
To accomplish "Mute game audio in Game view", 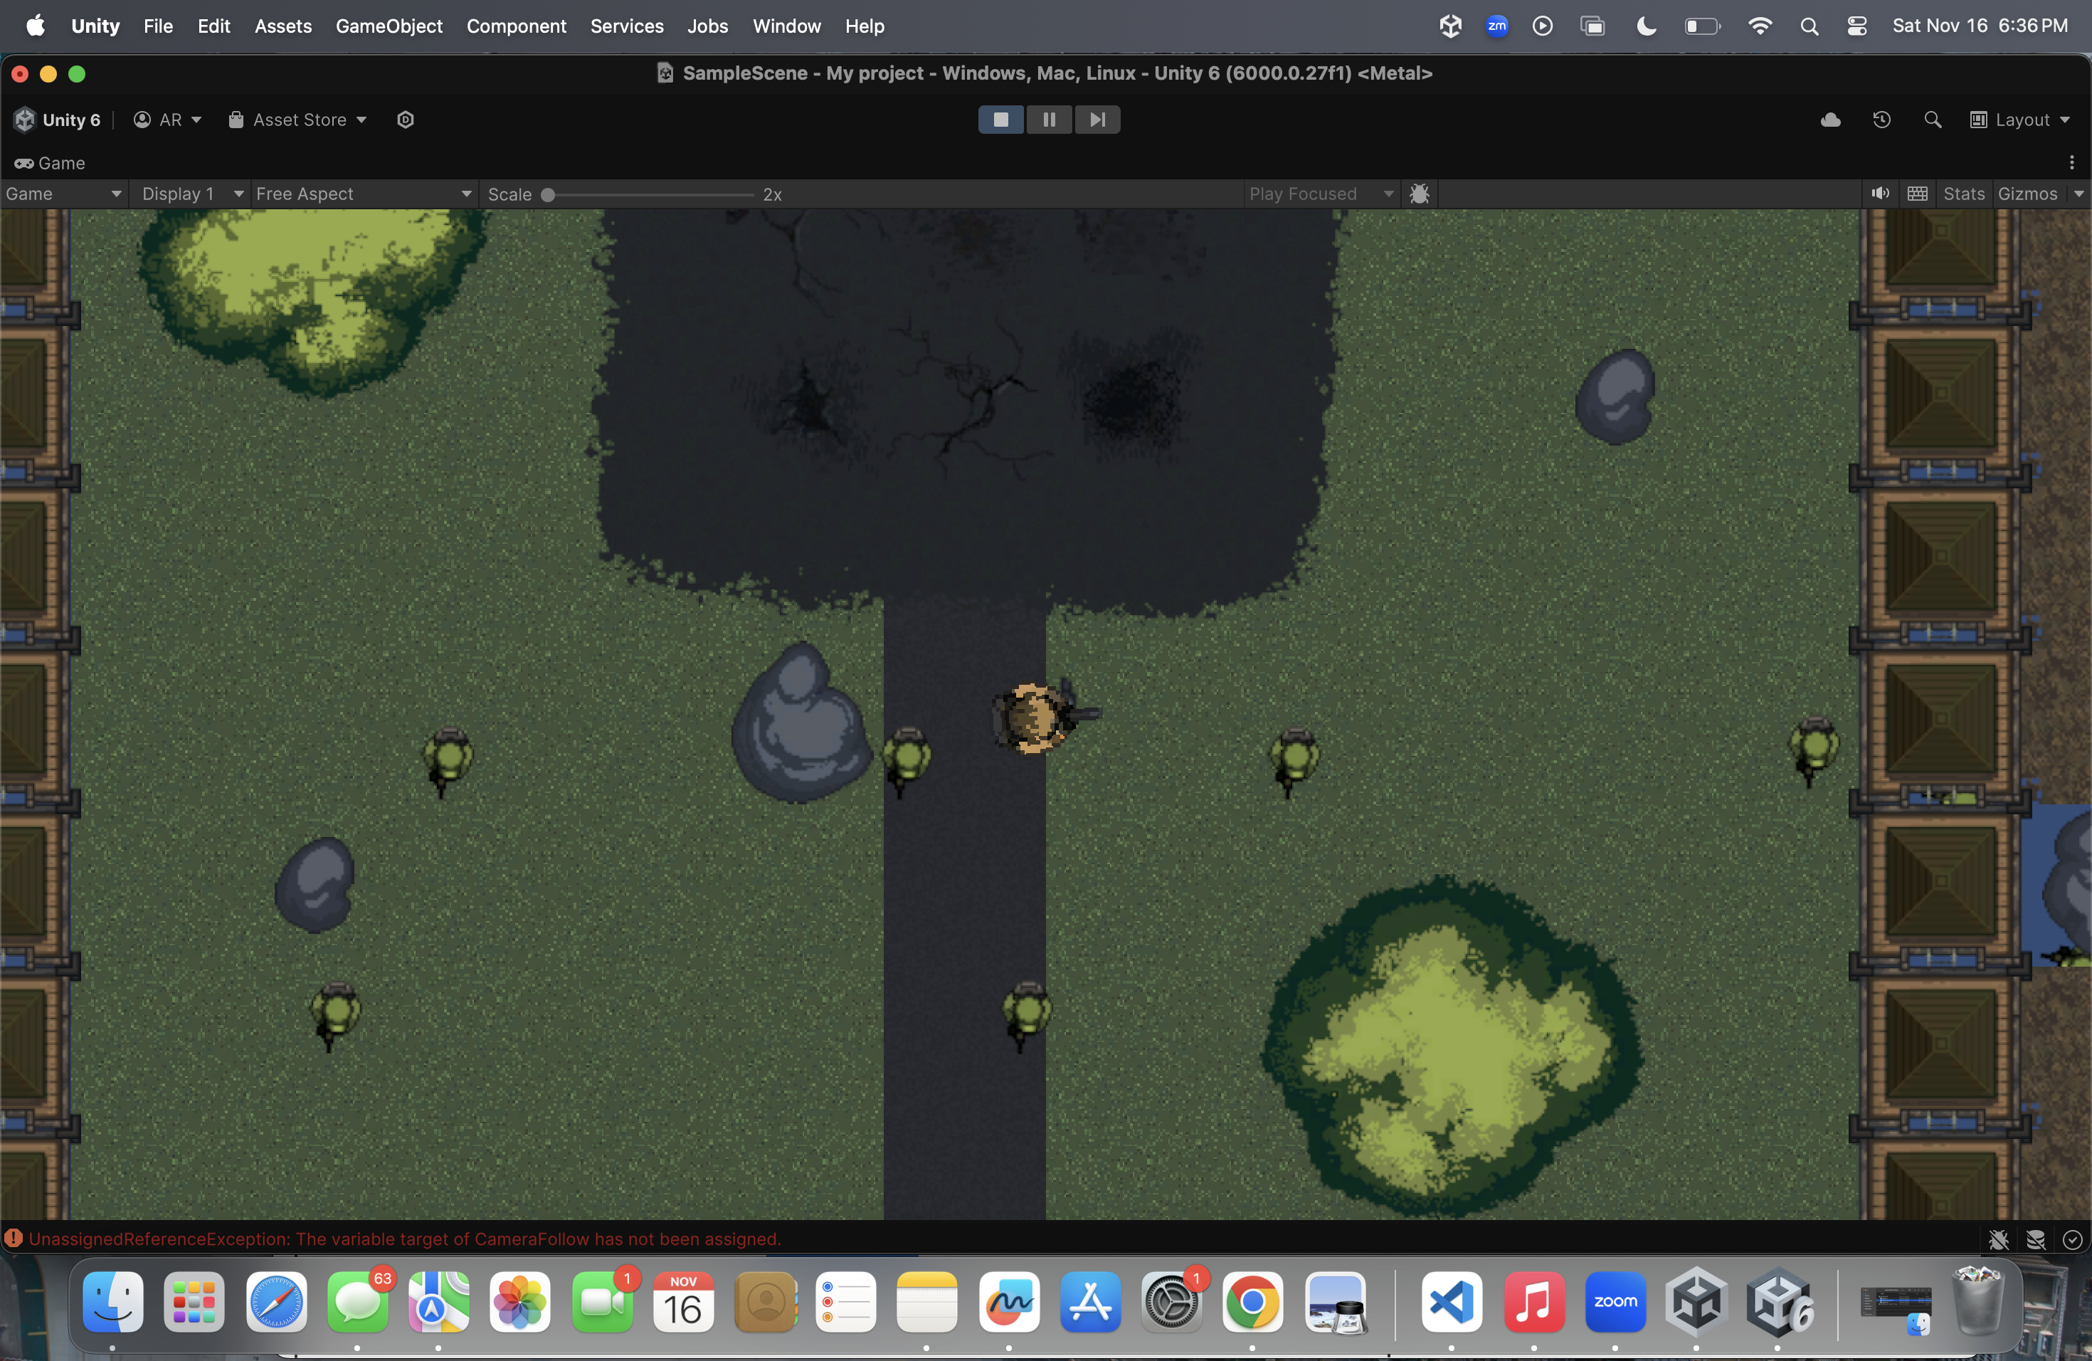I will pyautogui.click(x=1879, y=194).
